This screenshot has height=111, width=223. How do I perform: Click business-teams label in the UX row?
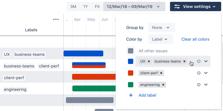click(x=30, y=54)
